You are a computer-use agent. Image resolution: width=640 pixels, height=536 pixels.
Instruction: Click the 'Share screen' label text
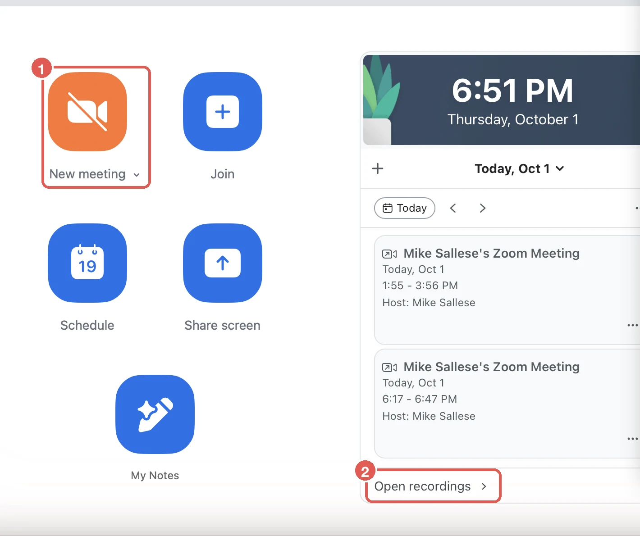(x=223, y=325)
